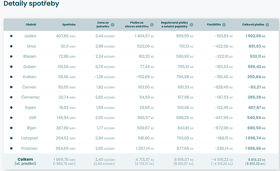This screenshot has height=171, width=280.
Task: Click the Červenec month name
Action: pos(30,97)
